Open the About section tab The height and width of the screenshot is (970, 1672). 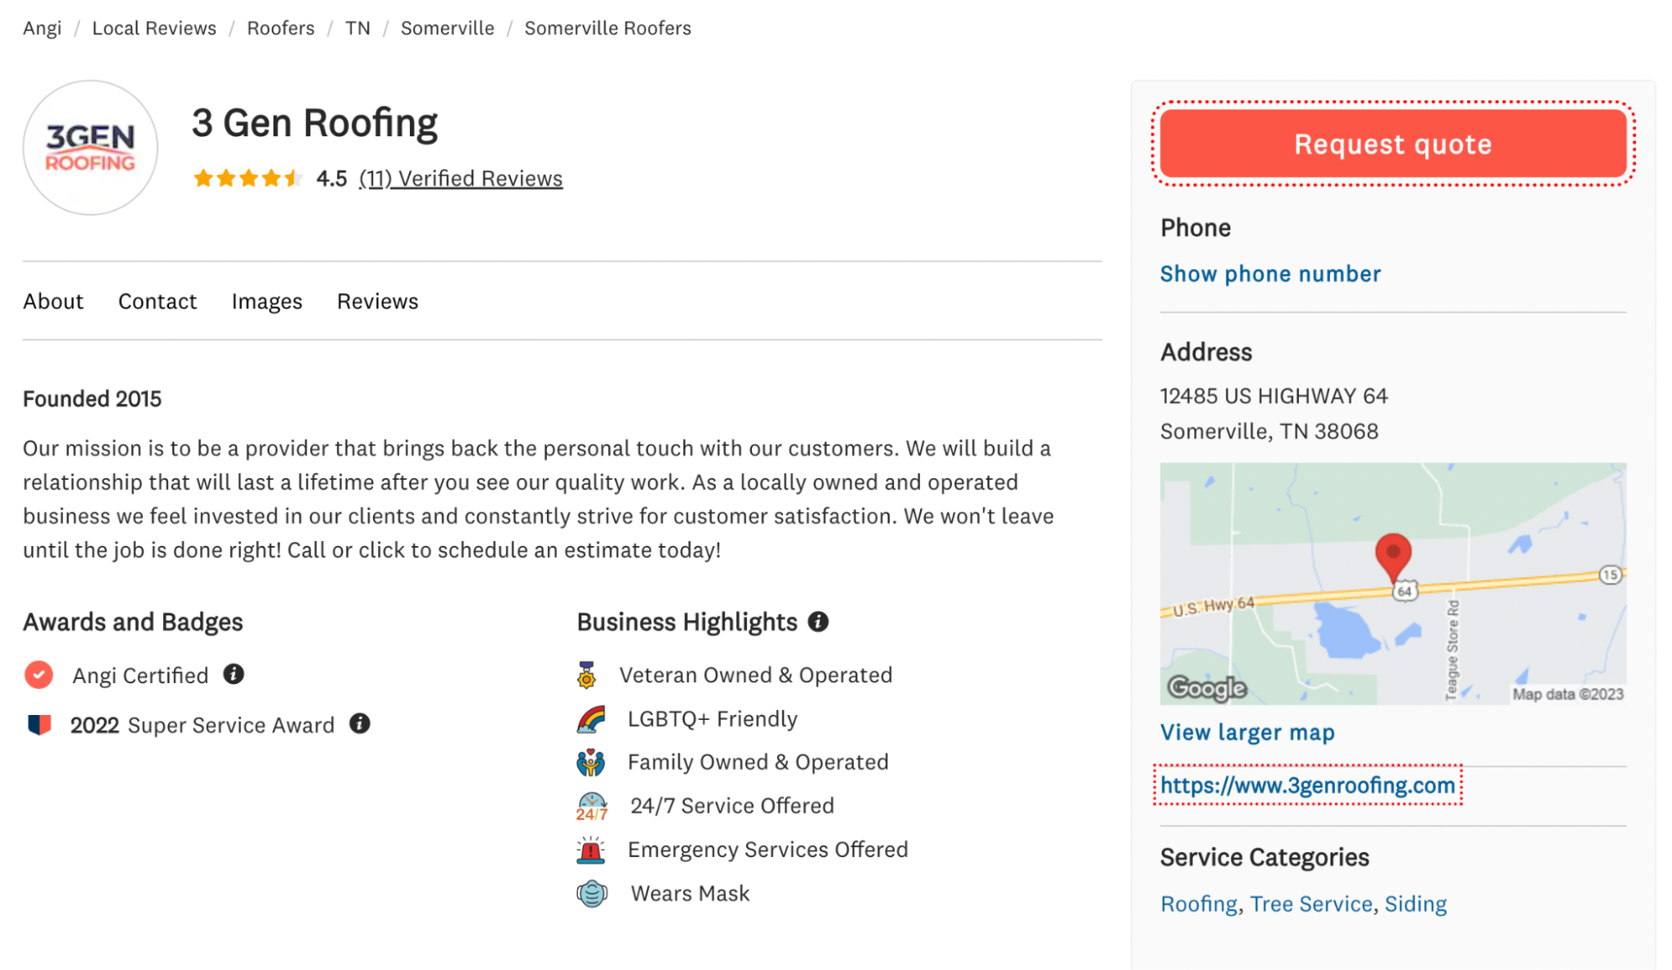coord(54,300)
